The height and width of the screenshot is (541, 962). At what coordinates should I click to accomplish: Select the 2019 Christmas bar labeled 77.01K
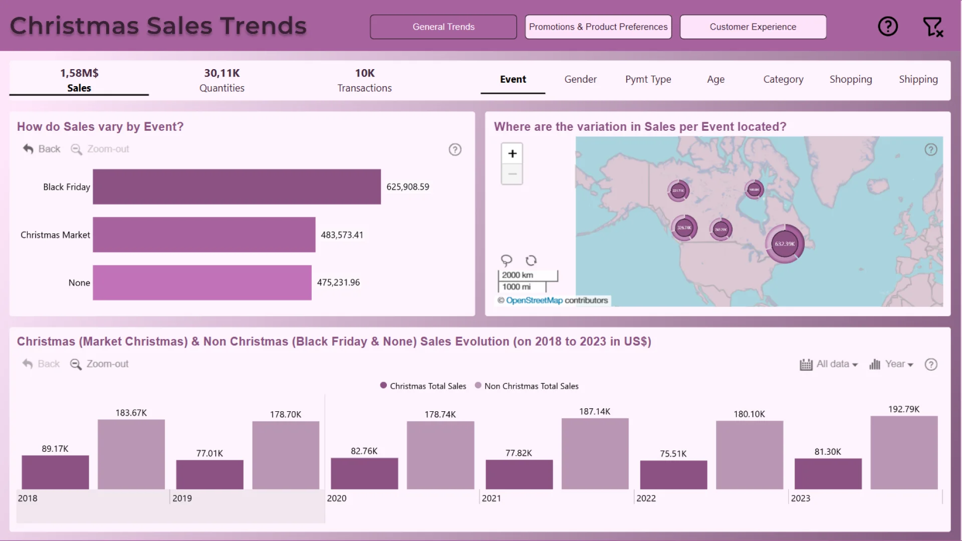[x=209, y=475]
